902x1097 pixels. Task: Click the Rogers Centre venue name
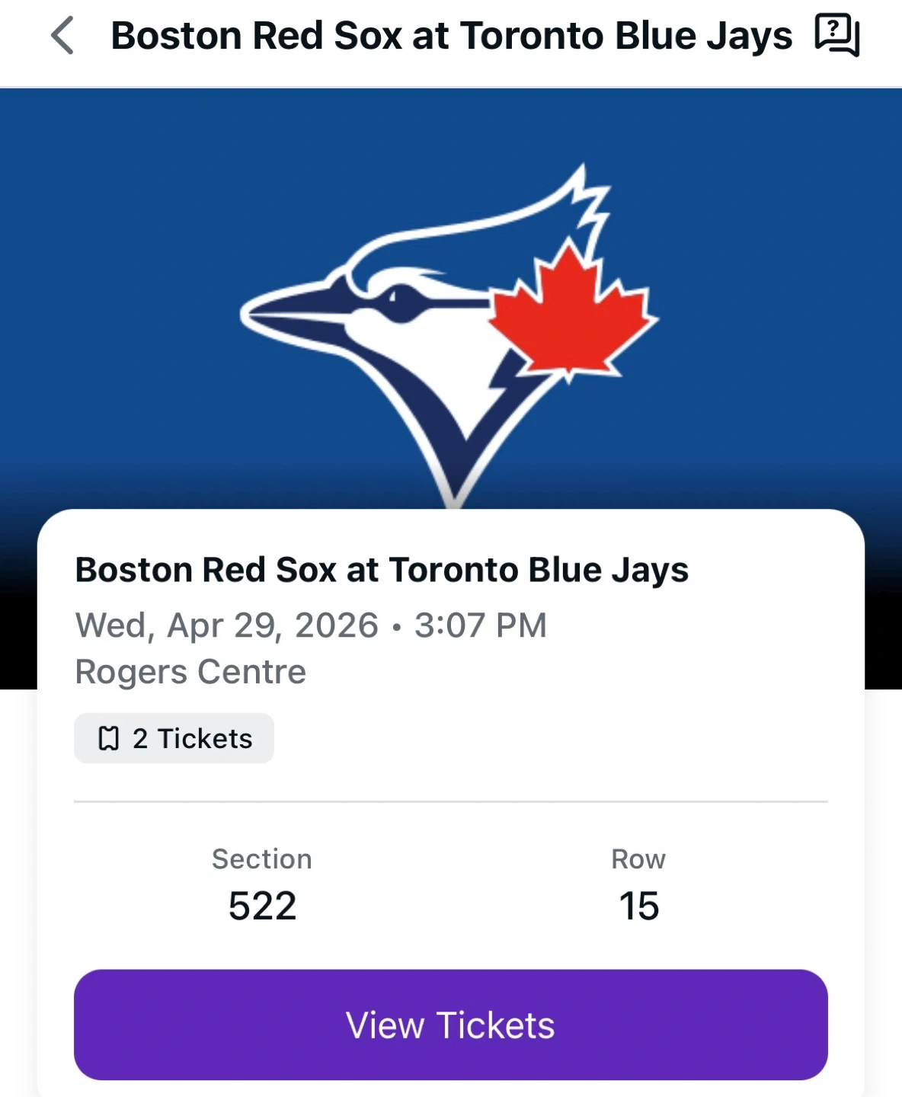point(190,672)
